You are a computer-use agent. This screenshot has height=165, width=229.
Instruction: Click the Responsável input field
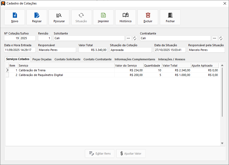pos(57,50)
